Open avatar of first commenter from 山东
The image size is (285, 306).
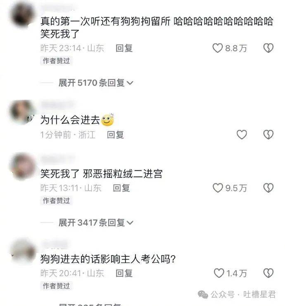pos(23,14)
